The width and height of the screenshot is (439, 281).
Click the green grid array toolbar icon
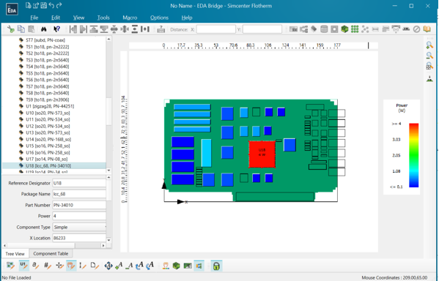click(x=355, y=29)
